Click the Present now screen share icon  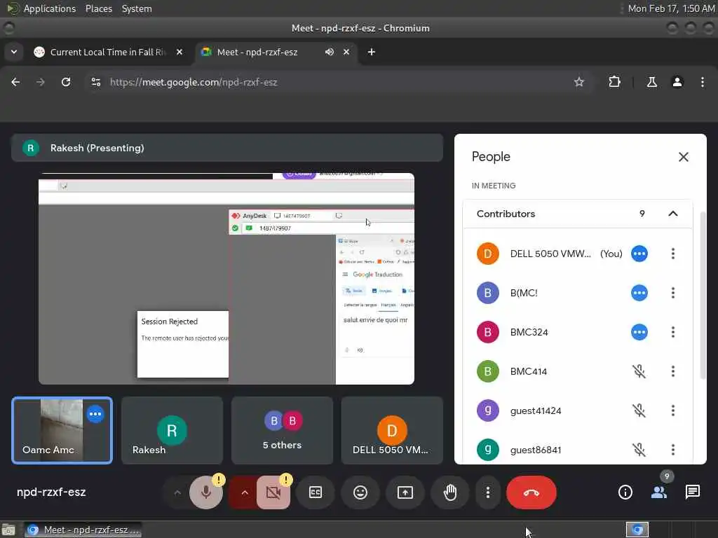pos(405,492)
